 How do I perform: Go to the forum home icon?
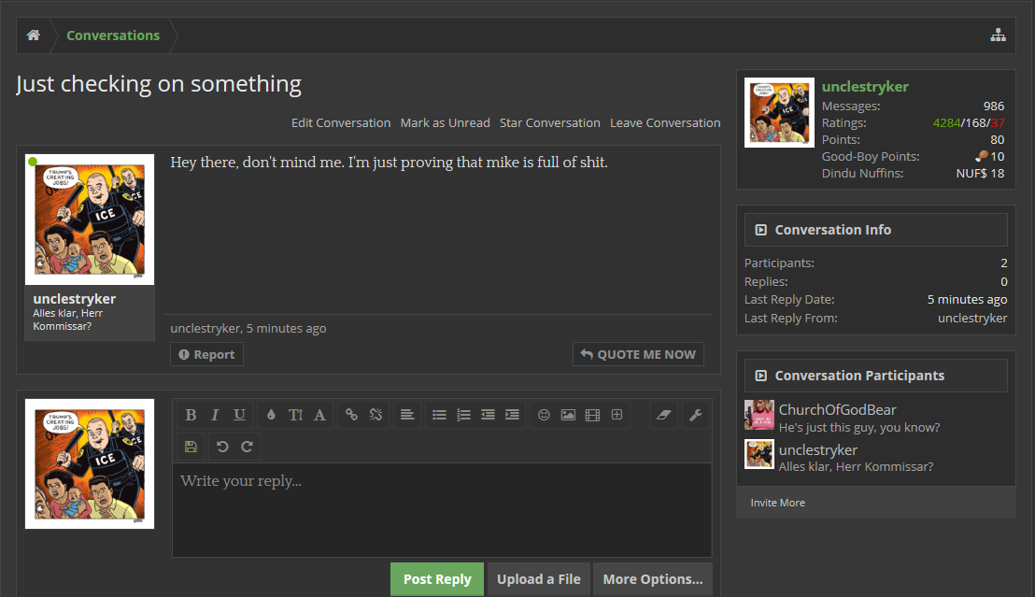34,35
